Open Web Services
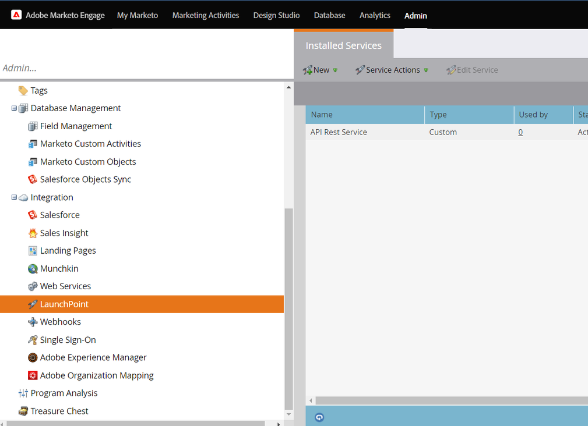 pos(65,286)
